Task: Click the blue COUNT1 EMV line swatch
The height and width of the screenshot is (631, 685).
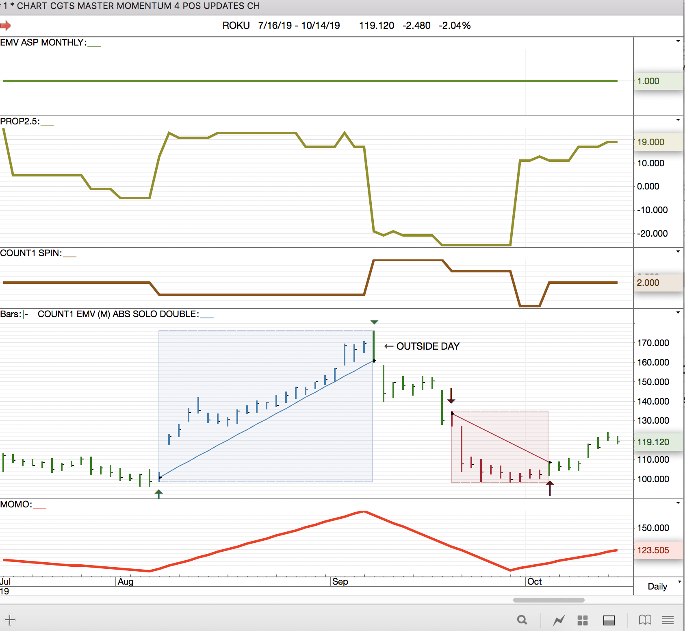Action: click(207, 316)
